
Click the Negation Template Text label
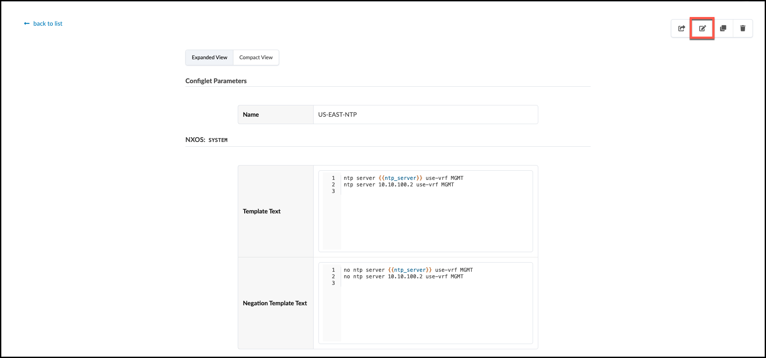pos(275,303)
